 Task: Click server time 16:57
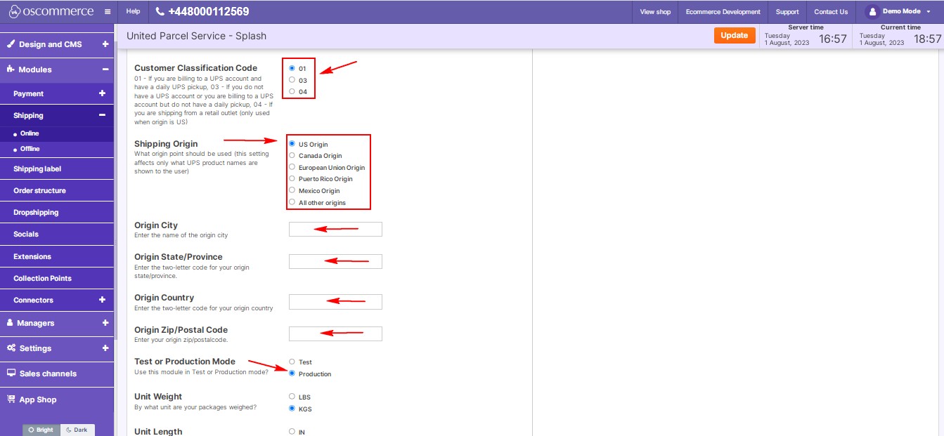click(x=833, y=39)
